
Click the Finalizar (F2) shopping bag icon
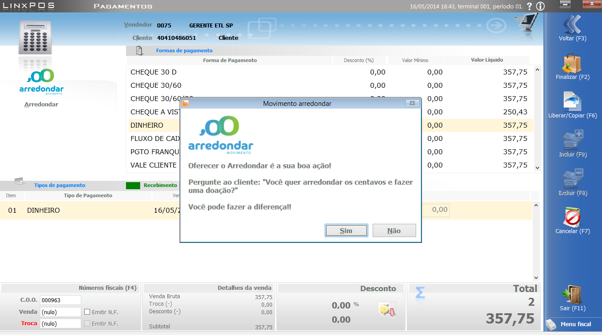[x=572, y=63]
